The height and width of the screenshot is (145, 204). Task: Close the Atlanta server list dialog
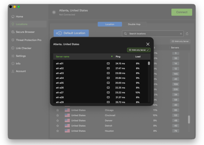point(148,44)
